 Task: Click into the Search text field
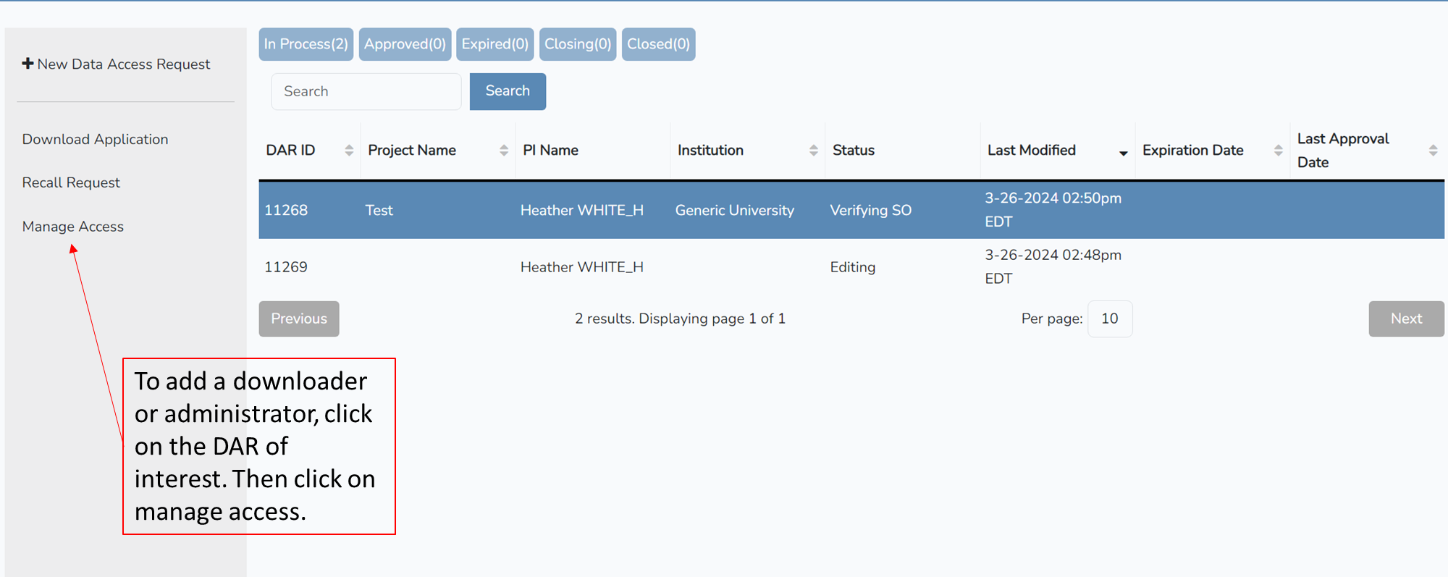coord(366,92)
